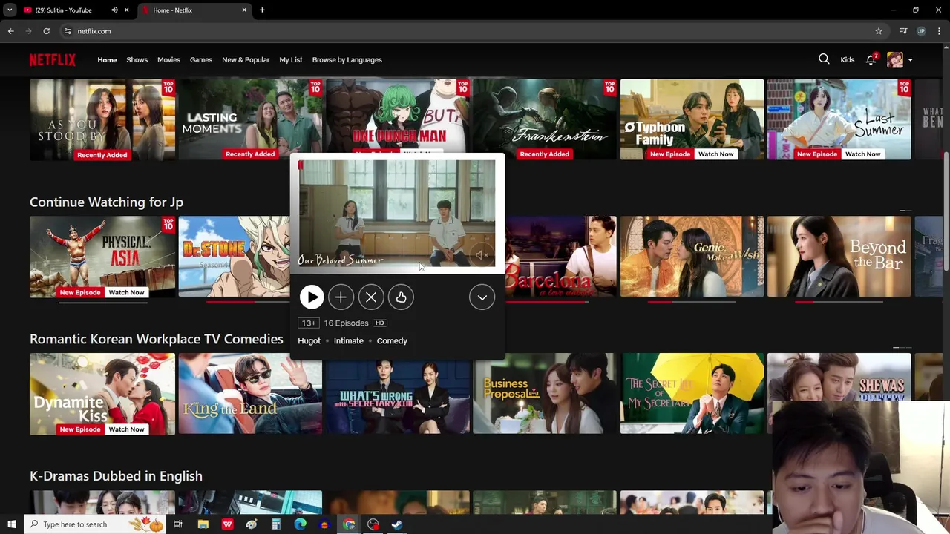Launch WPS Office from taskbar
Screen dimensions: 950x534
coord(227,524)
